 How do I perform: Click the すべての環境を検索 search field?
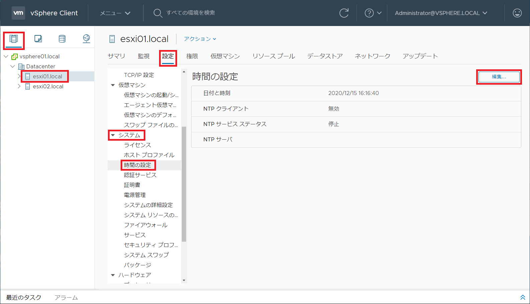tap(191, 13)
